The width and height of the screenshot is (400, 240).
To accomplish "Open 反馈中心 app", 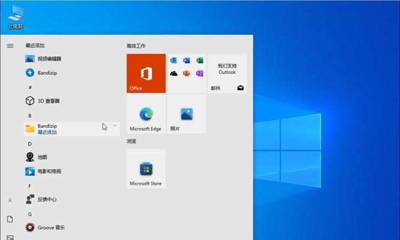I will [72, 199].
